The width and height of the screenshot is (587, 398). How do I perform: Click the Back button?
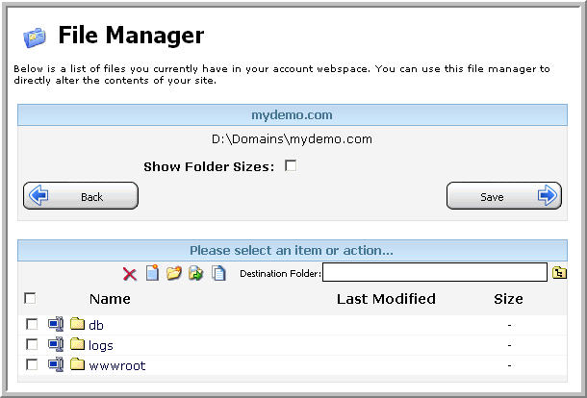(x=81, y=195)
